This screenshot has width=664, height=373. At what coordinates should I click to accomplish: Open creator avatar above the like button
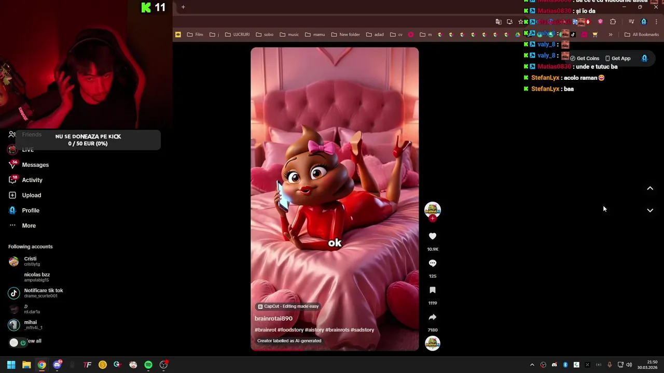pos(432,209)
